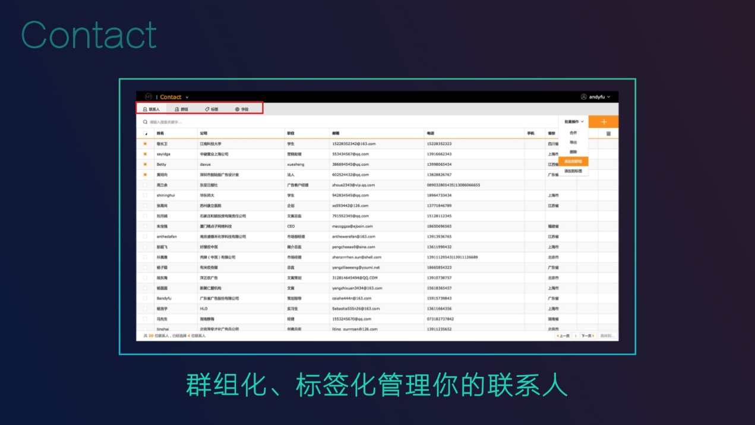Click the round logo icon beside Contact
Viewport: 755px width, 425px height.
(148, 97)
